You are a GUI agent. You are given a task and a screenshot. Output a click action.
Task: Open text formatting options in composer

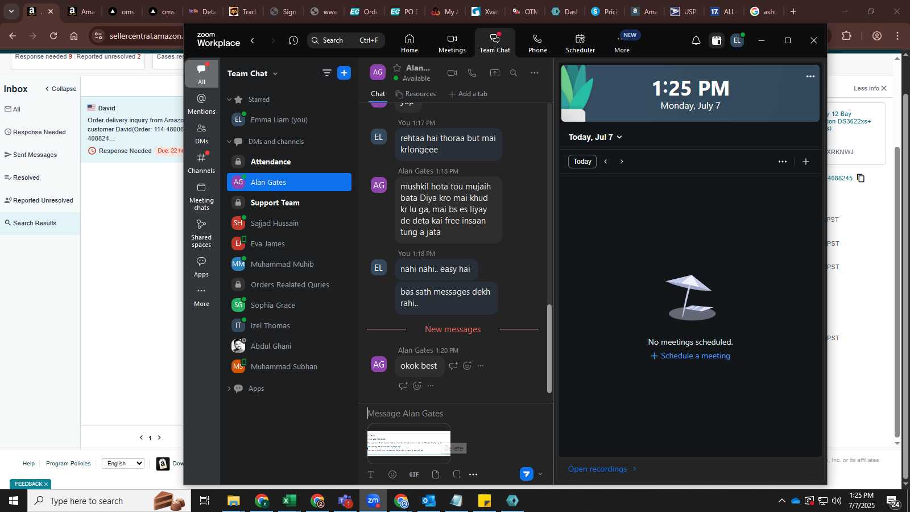click(371, 474)
